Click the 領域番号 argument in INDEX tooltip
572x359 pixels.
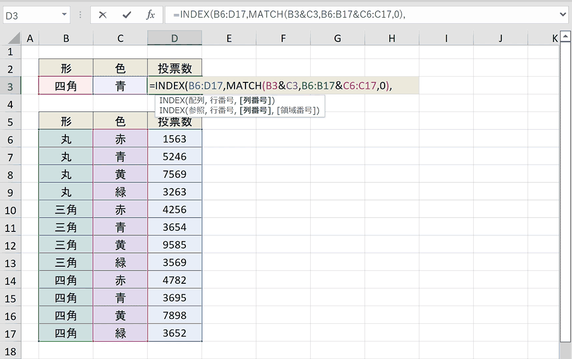click(x=299, y=111)
